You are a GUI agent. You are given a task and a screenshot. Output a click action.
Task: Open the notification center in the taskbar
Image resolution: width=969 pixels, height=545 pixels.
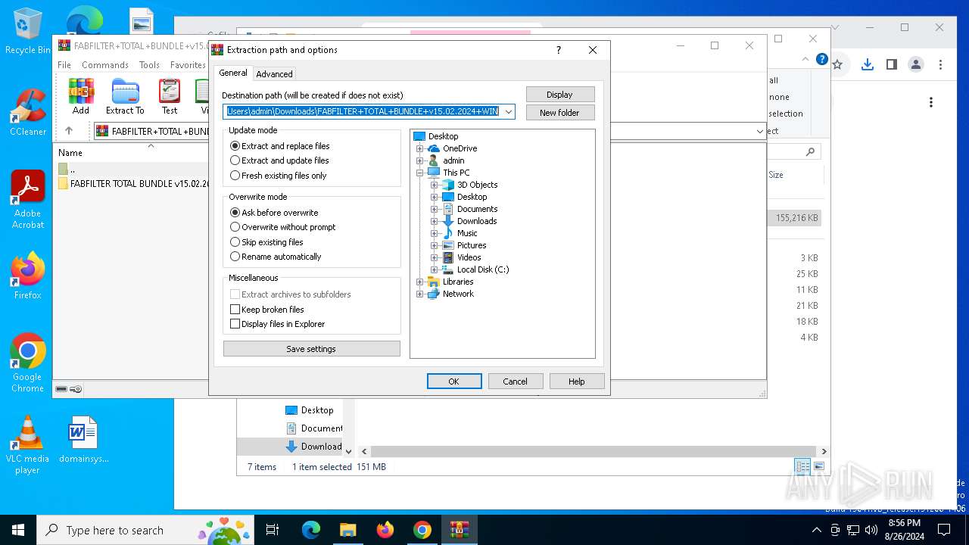click(945, 530)
